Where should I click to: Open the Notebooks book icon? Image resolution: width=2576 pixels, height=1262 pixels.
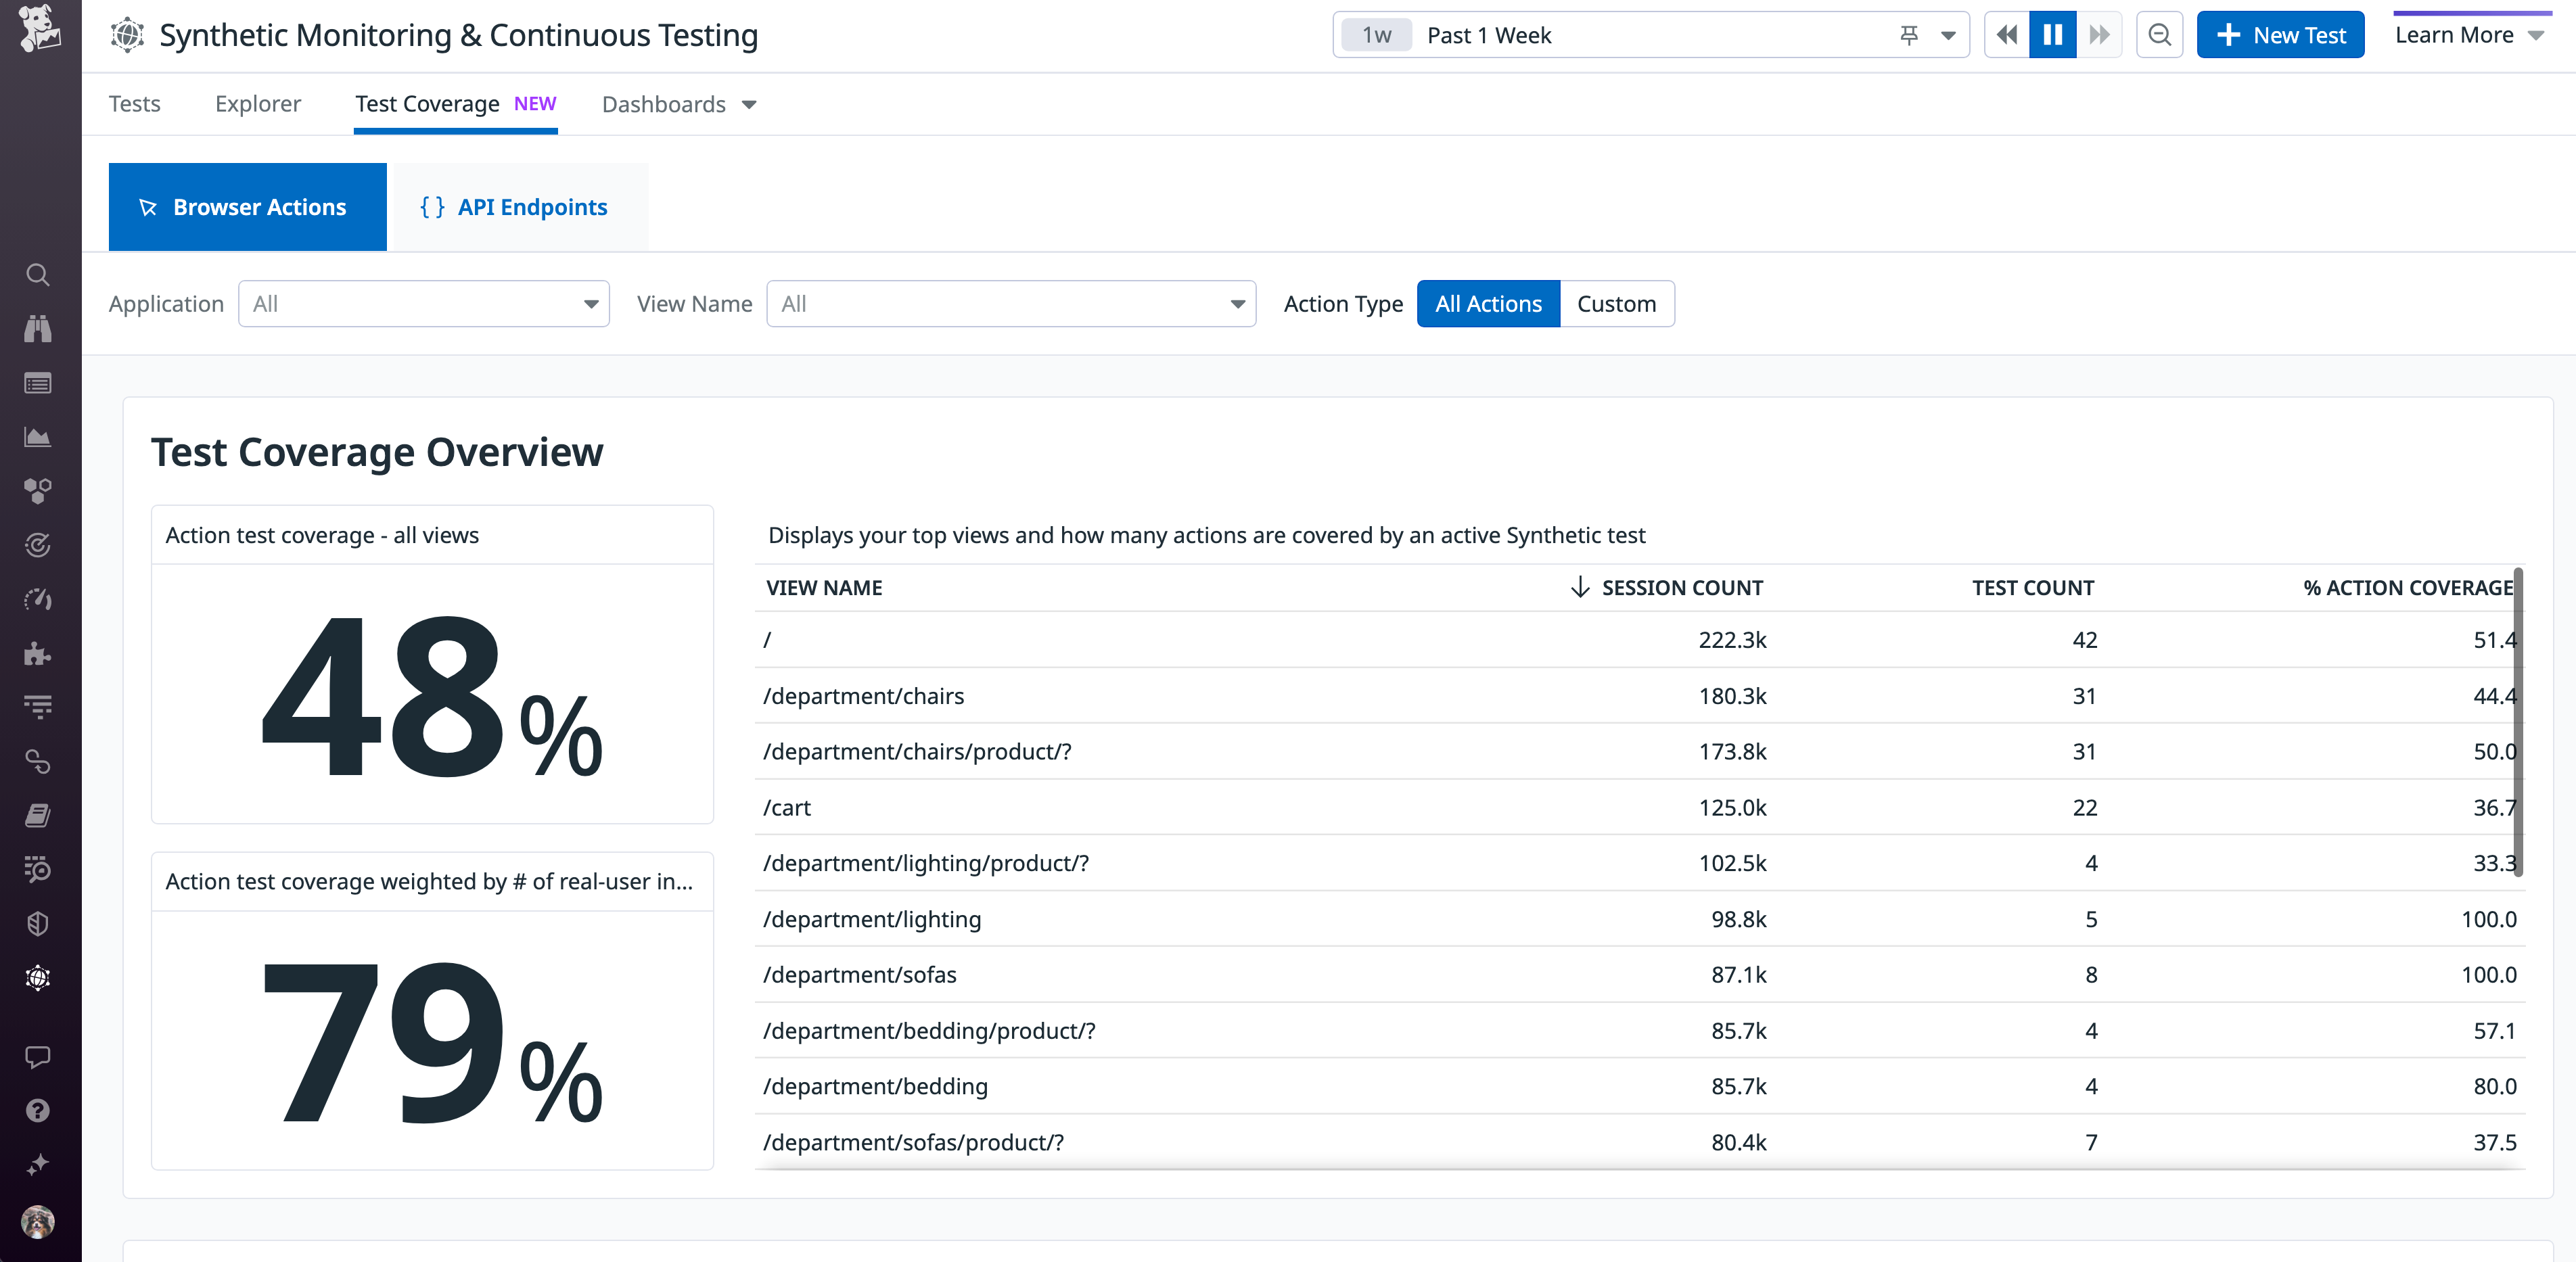tap(38, 814)
